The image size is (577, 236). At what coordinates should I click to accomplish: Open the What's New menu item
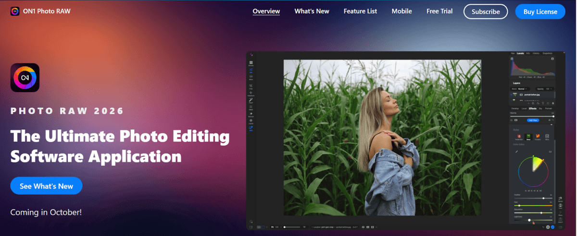click(x=312, y=11)
